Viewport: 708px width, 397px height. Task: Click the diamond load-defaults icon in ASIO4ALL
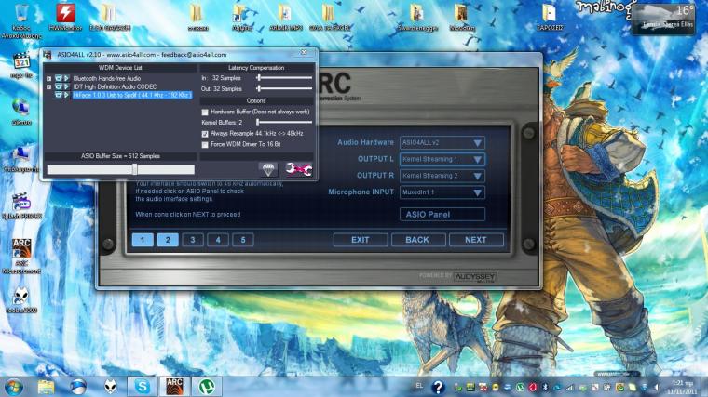[268, 168]
